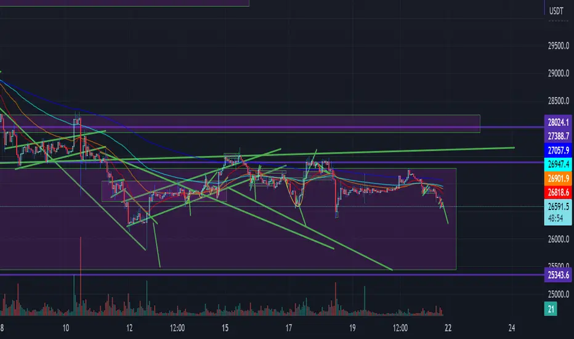
Task: Click the 28024.1 price label
Action: (558, 122)
